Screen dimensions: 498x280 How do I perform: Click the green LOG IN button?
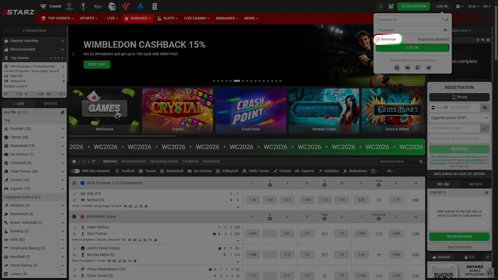coord(412,48)
